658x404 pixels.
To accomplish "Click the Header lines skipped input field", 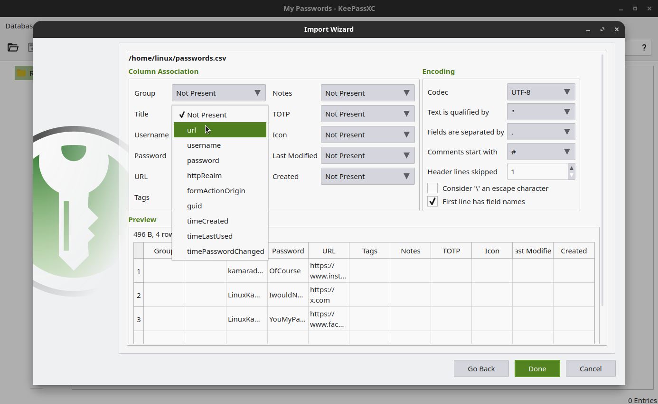I will click(537, 171).
